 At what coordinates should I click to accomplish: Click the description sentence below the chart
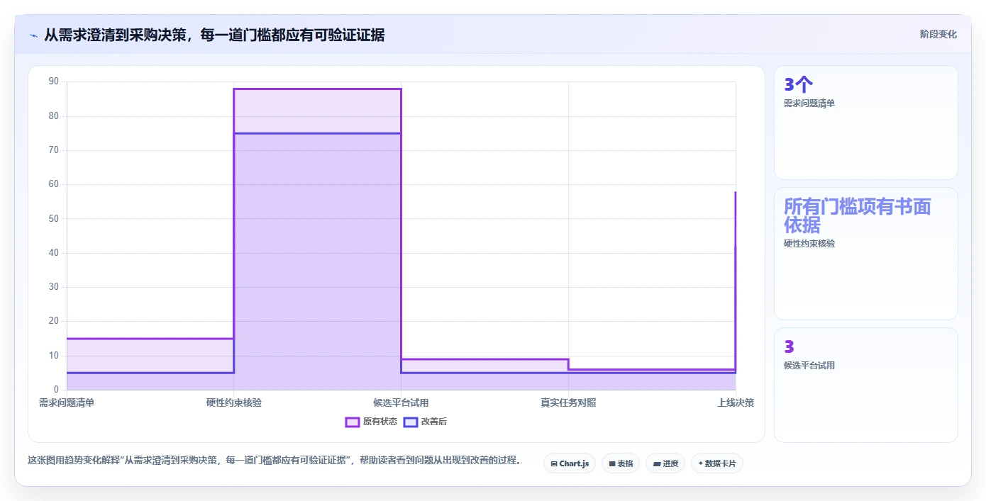tap(275, 460)
